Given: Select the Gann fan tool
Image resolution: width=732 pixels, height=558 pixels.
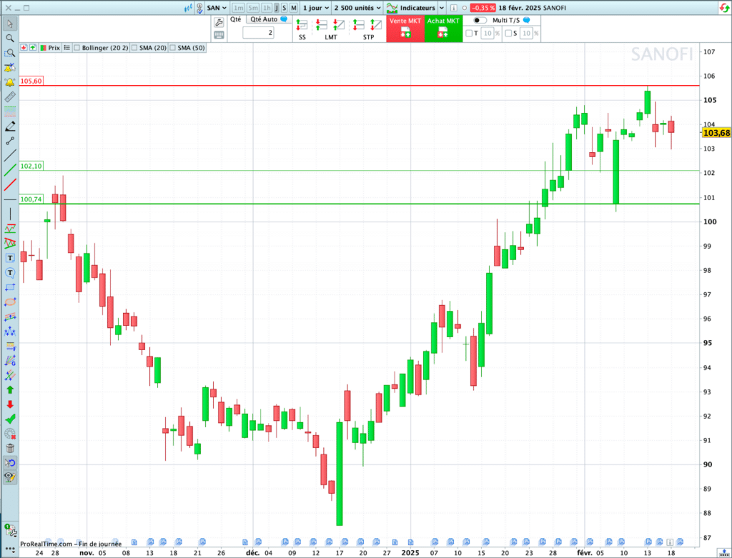Looking at the screenshot, I should click(10, 361).
